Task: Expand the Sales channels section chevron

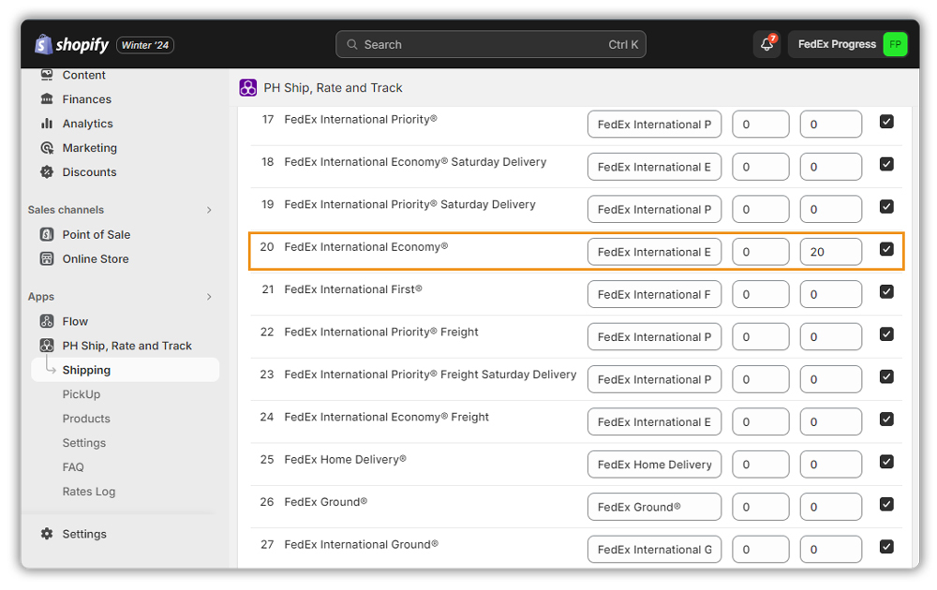Action: (x=209, y=210)
